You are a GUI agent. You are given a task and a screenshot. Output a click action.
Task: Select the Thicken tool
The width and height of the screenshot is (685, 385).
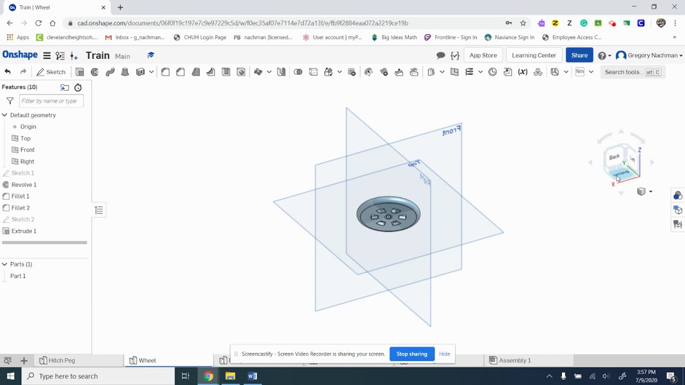[x=141, y=72]
